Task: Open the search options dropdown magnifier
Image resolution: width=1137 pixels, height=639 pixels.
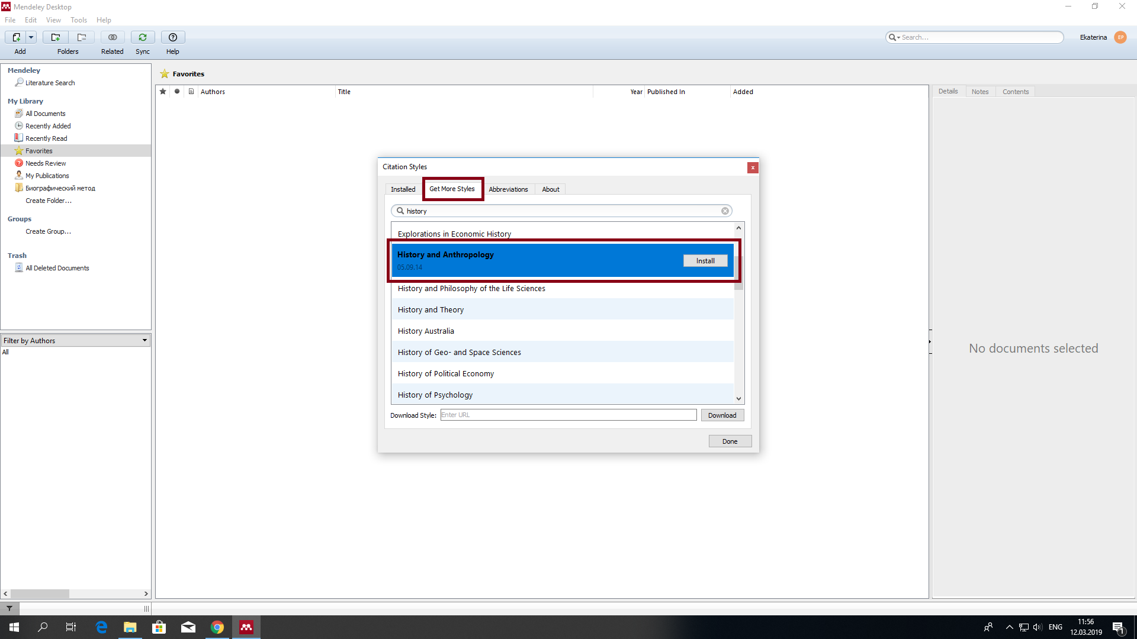Action: pos(894,37)
